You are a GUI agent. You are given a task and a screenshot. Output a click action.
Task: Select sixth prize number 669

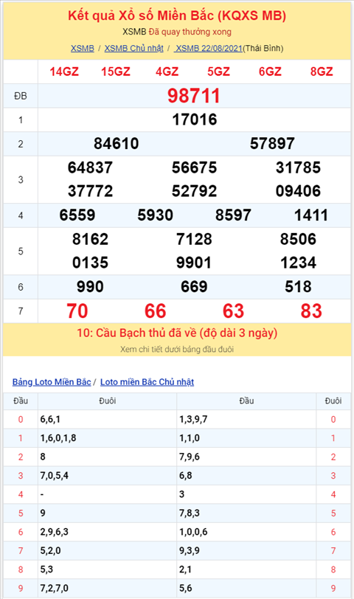click(x=194, y=287)
